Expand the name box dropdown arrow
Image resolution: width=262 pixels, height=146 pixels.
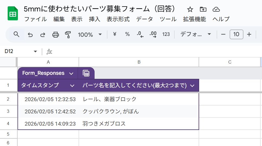[x=35, y=51]
